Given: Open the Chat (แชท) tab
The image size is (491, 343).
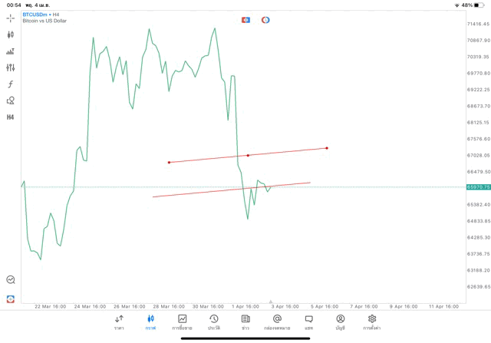Looking at the screenshot, I should pos(308,322).
